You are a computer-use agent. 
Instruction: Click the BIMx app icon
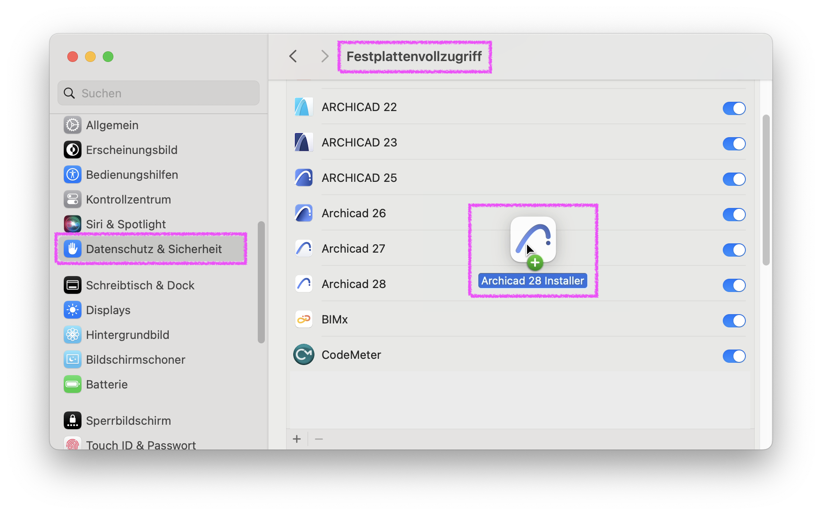304,319
